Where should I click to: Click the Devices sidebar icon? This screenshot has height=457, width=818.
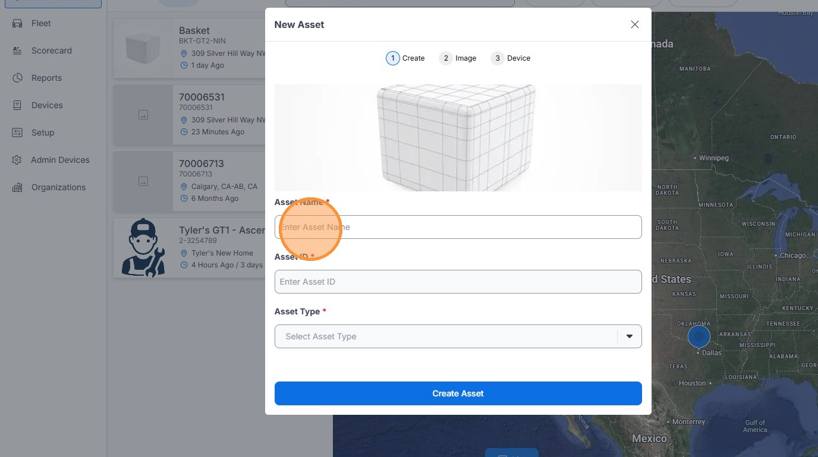(x=17, y=105)
